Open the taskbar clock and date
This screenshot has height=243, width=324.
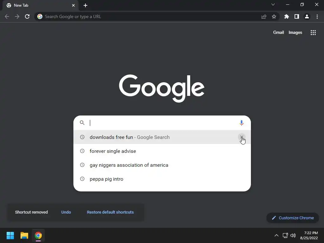pos(309,235)
